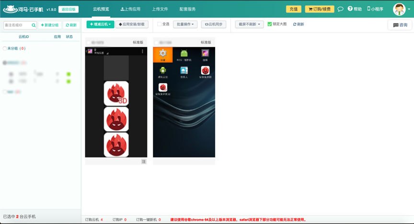Tap the contacts app icon on second phone
Viewport: 414px width, 224px height.
coord(184,72)
